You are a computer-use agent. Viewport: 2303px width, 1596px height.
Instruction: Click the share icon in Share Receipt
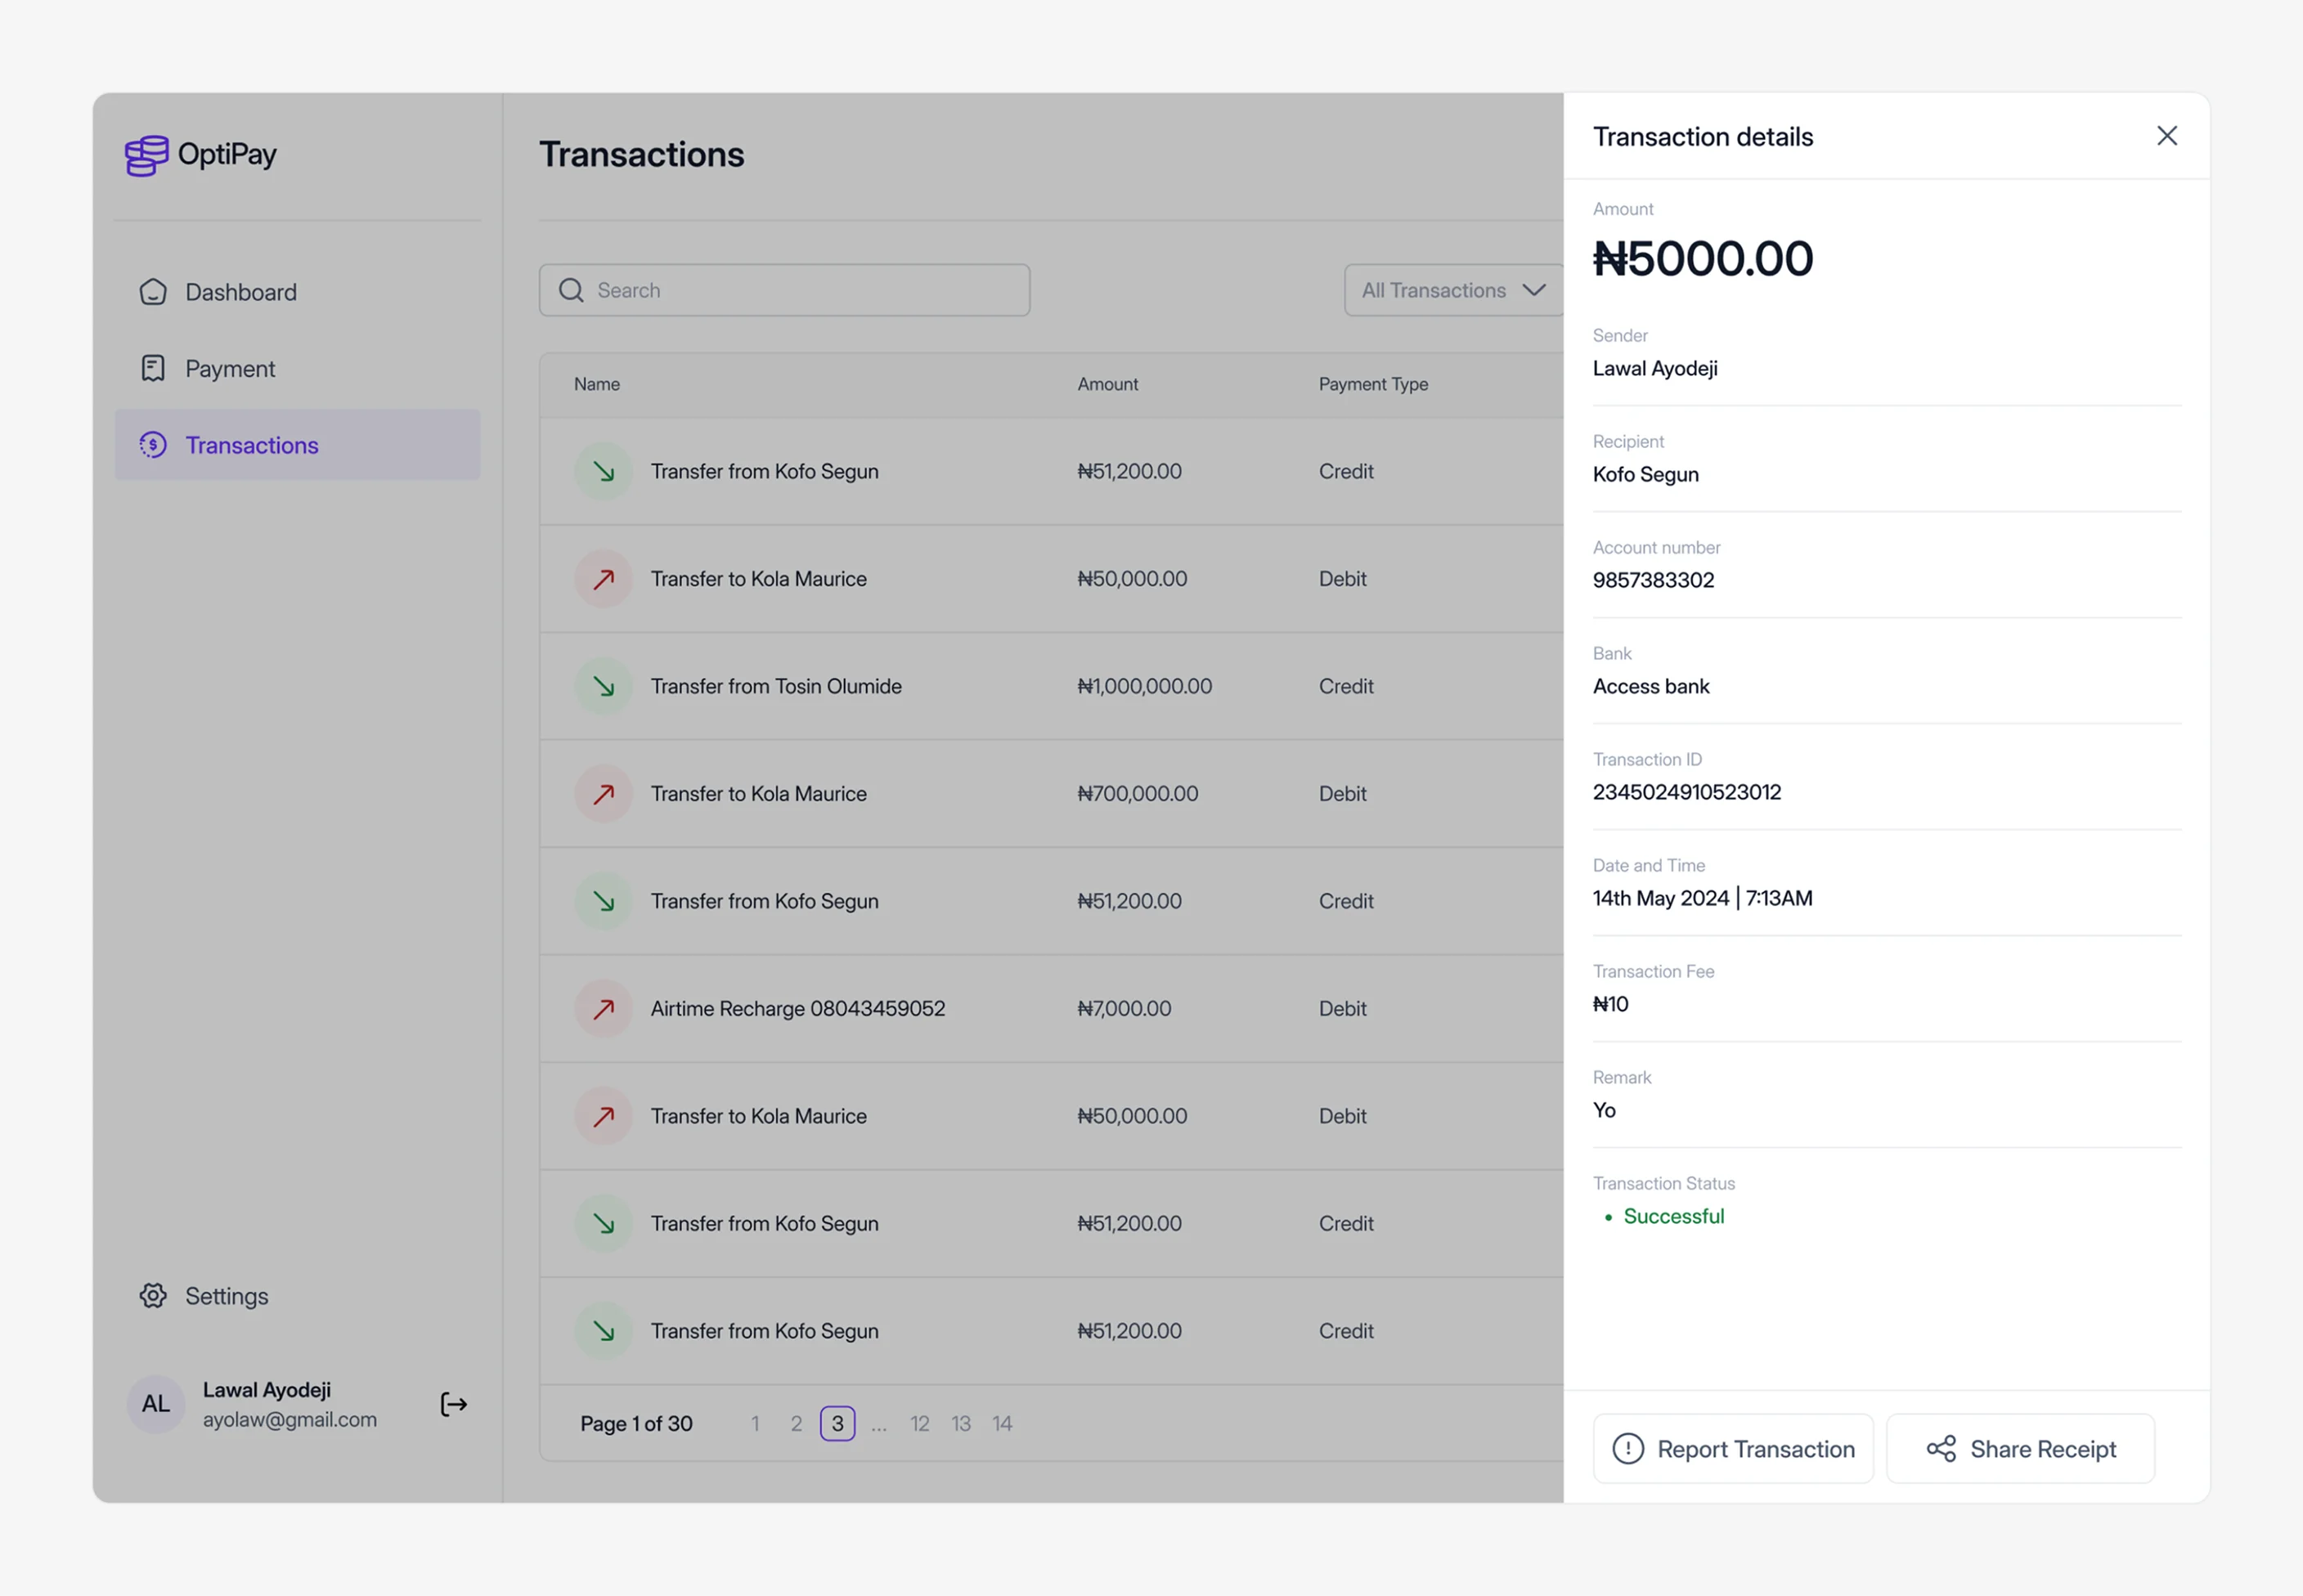click(x=1941, y=1449)
